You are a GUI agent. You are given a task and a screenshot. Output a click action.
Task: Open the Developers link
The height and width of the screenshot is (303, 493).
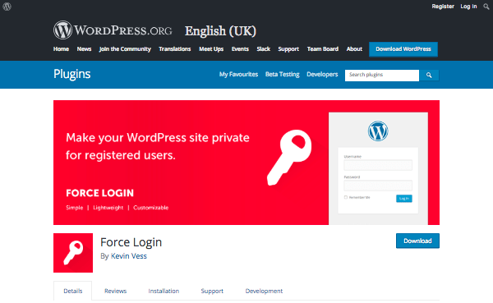(x=322, y=75)
